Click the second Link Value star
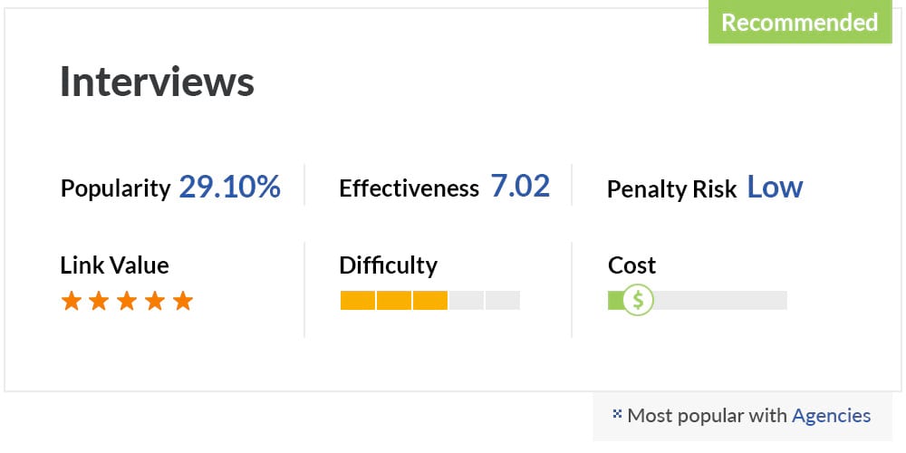The image size is (906, 453). (x=99, y=301)
